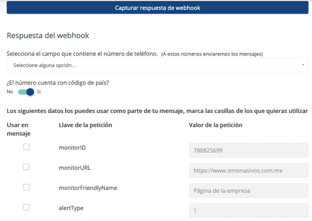The width and height of the screenshot is (312, 221).
Task: Click the Capturar respuesta de webhook button
Action: pos(158,8)
